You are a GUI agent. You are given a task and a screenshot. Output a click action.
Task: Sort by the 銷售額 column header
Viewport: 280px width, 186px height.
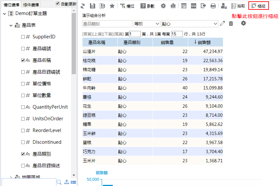205,42
